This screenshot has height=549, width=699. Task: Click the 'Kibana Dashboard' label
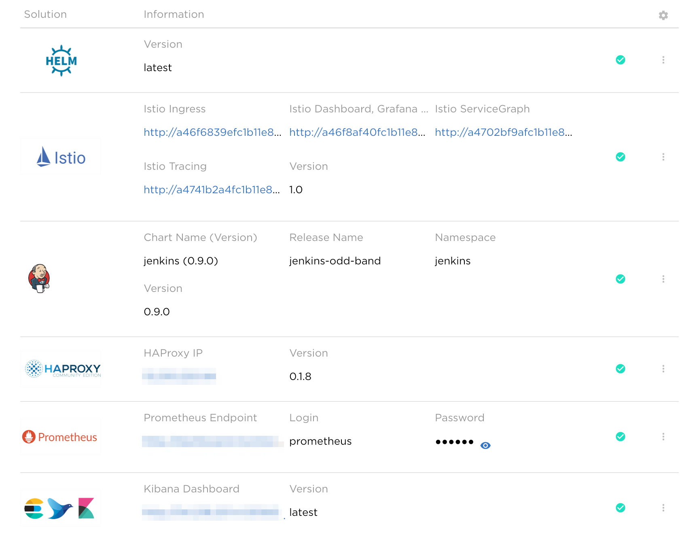point(192,489)
